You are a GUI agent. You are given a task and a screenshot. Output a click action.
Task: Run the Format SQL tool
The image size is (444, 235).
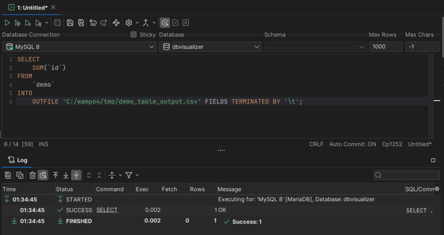click(x=116, y=23)
